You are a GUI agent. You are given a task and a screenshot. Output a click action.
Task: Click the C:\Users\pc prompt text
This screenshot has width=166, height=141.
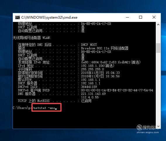(22, 108)
